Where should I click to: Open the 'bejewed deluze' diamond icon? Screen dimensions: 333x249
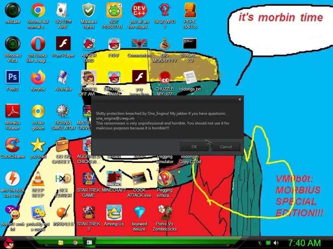coord(139,212)
